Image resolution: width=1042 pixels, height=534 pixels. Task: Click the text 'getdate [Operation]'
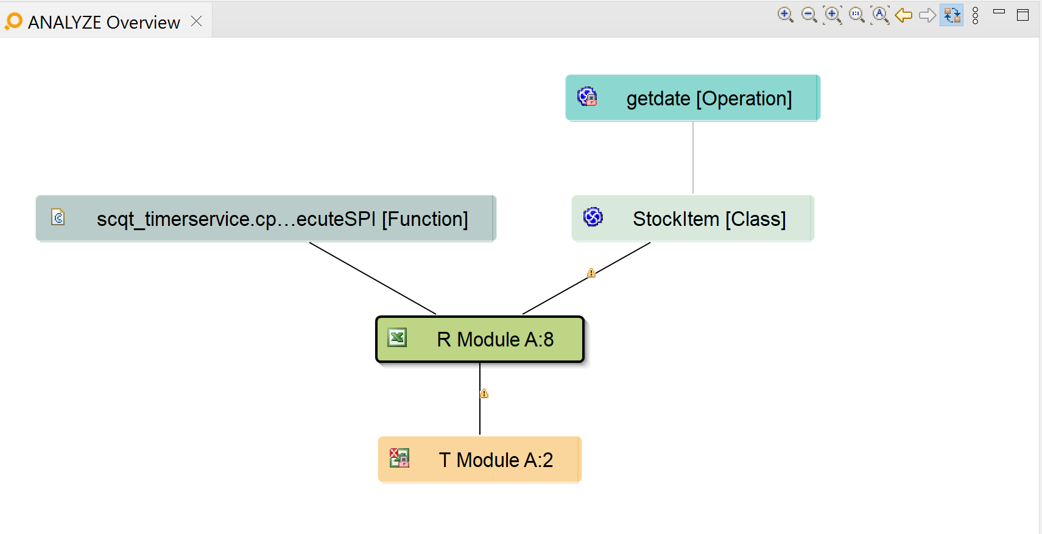[x=709, y=98]
